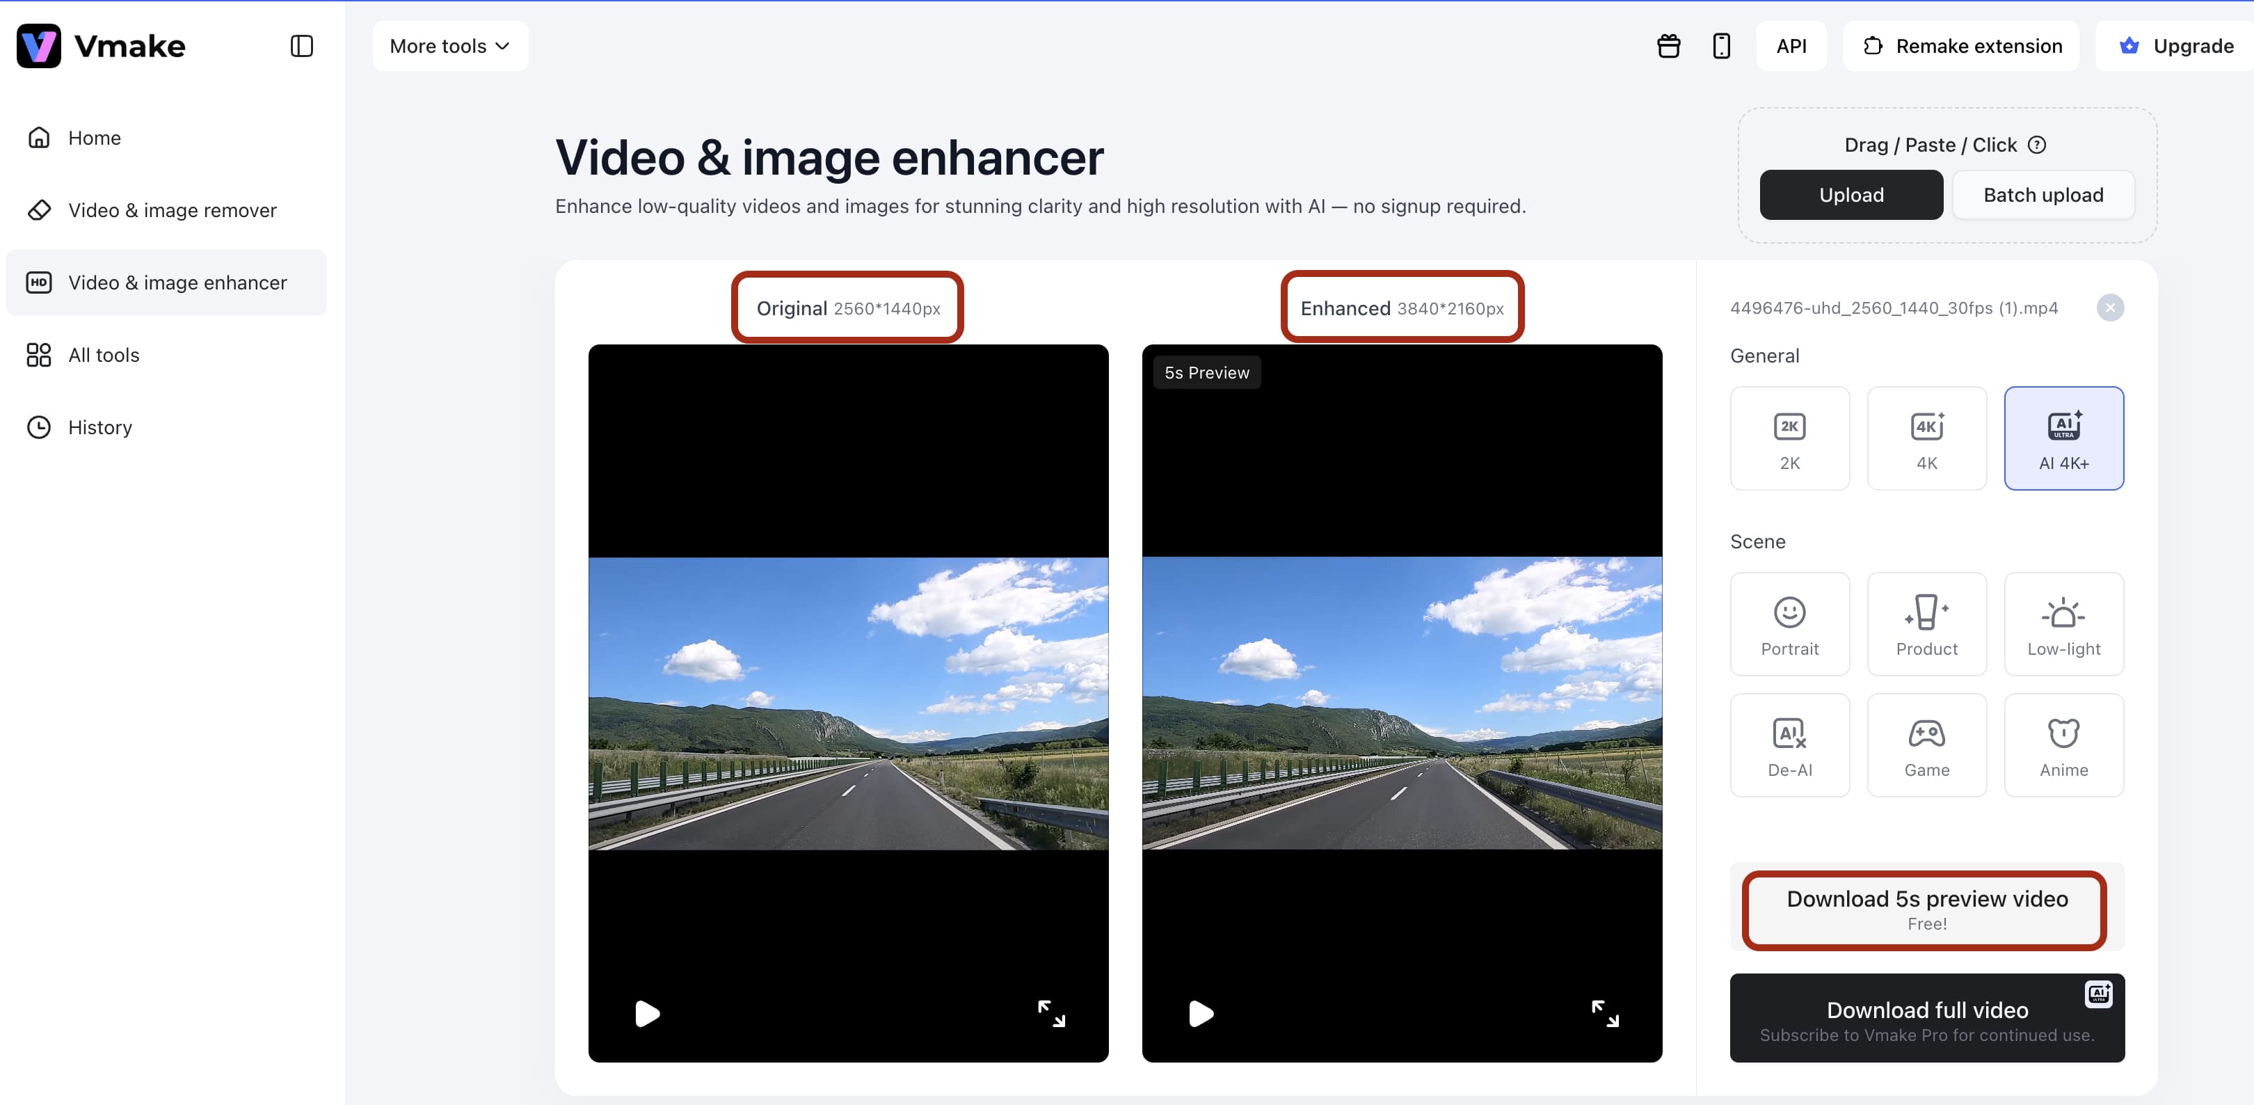Collapse the sidebar panel icon

[301, 45]
